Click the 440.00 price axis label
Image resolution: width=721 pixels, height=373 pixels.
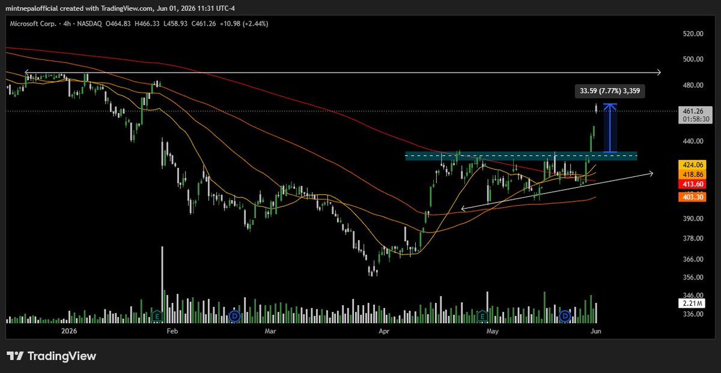[693, 142]
